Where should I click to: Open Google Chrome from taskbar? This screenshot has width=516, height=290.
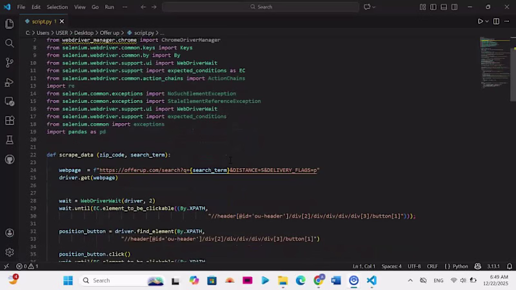coord(318,280)
